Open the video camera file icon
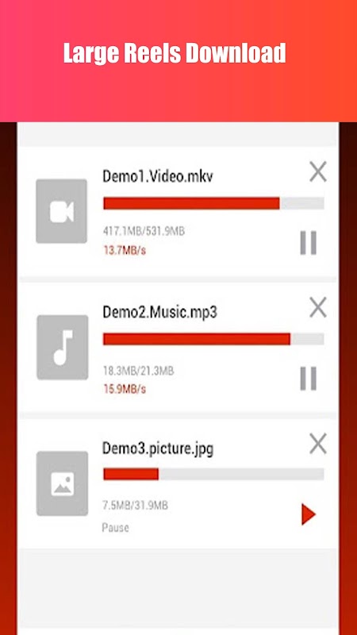This screenshot has width=357, height=635. click(x=62, y=211)
